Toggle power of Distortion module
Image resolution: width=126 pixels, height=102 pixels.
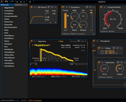(x=99, y=62)
